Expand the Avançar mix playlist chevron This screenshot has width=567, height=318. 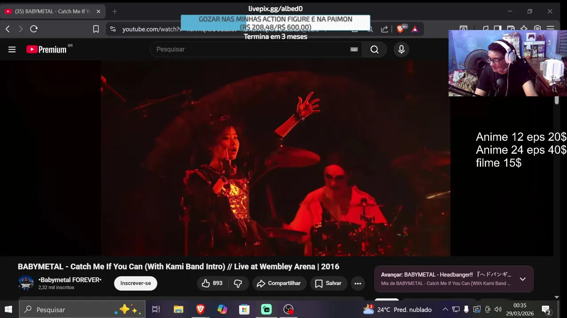523,279
